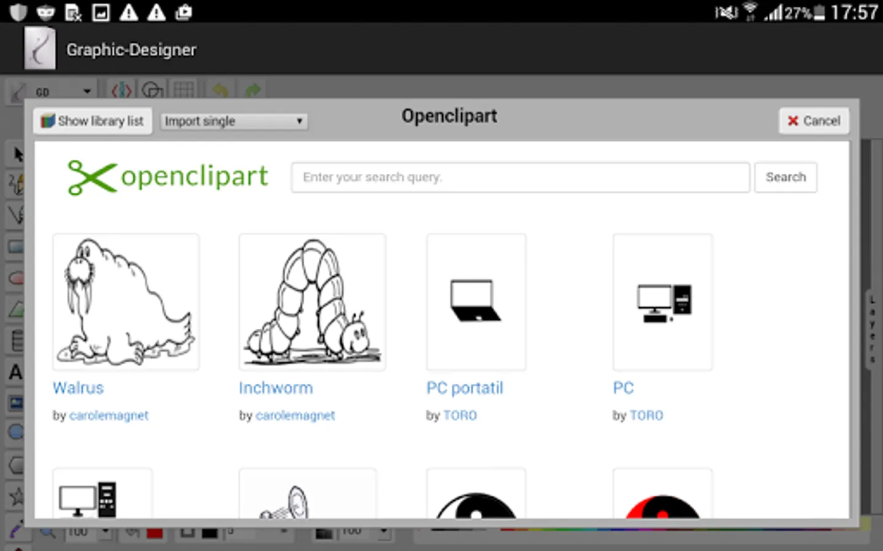Select the text A tool
Image resolution: width=883 pixels, height=551 pixels.
15,372
